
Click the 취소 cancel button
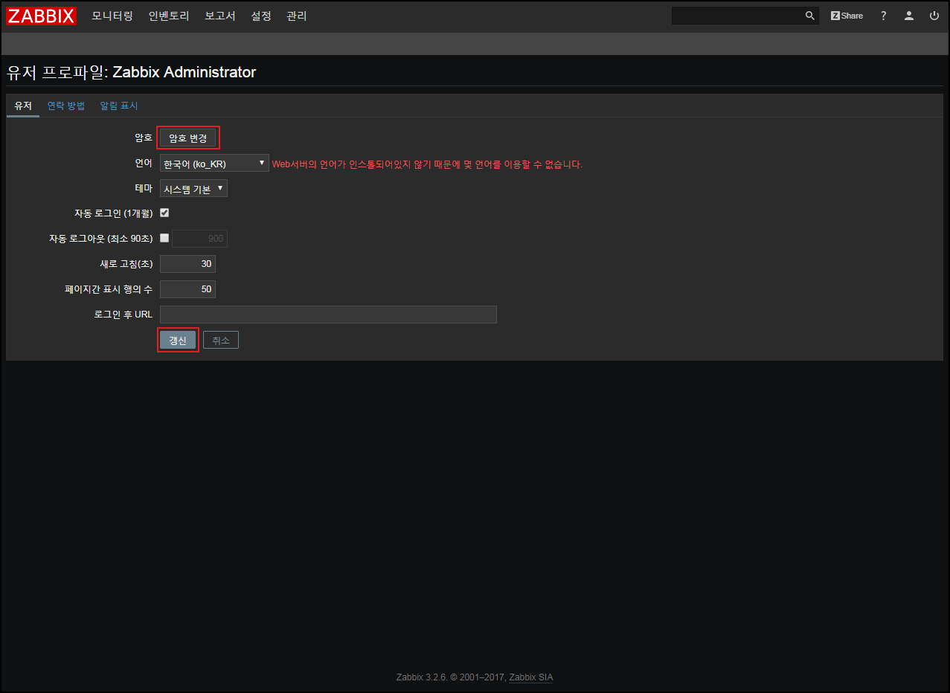[x=221, y=340]
